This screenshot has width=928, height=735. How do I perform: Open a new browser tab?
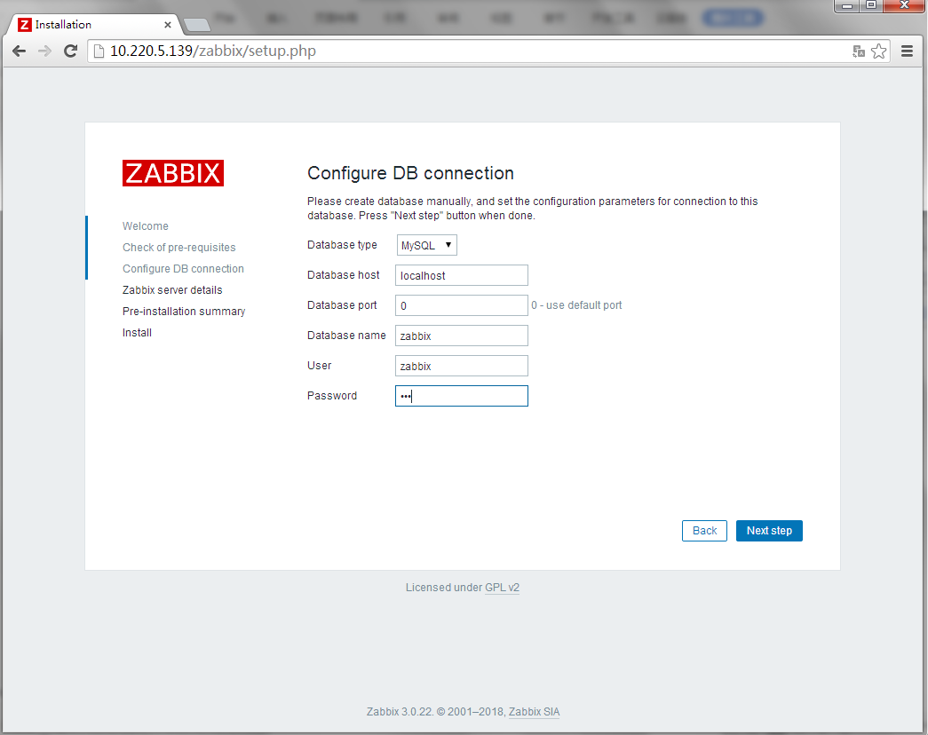pyautogui.click(x=197, y=25)
